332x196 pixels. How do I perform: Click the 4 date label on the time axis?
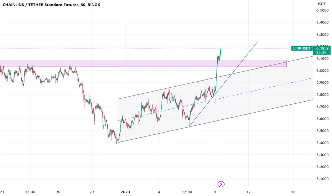pyautogui.click(x=159, y=192)
